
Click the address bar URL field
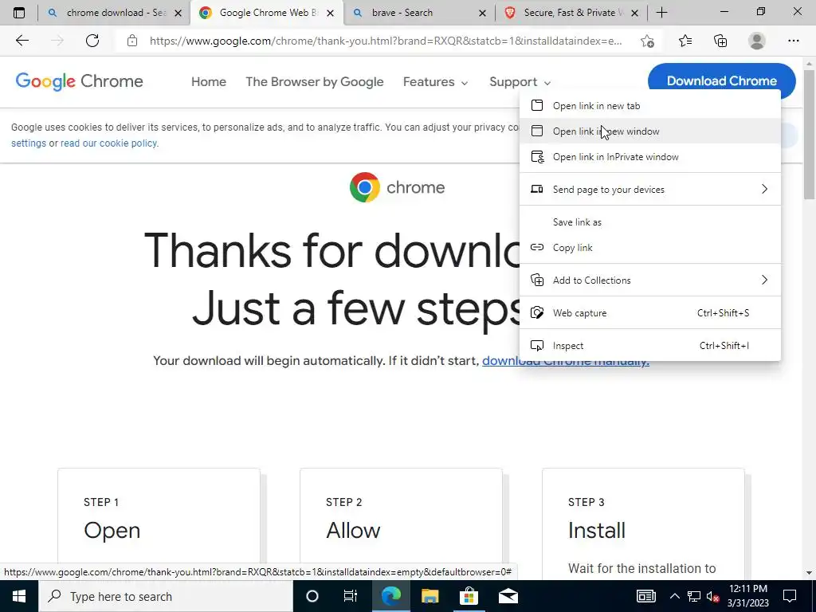point(385,41)
